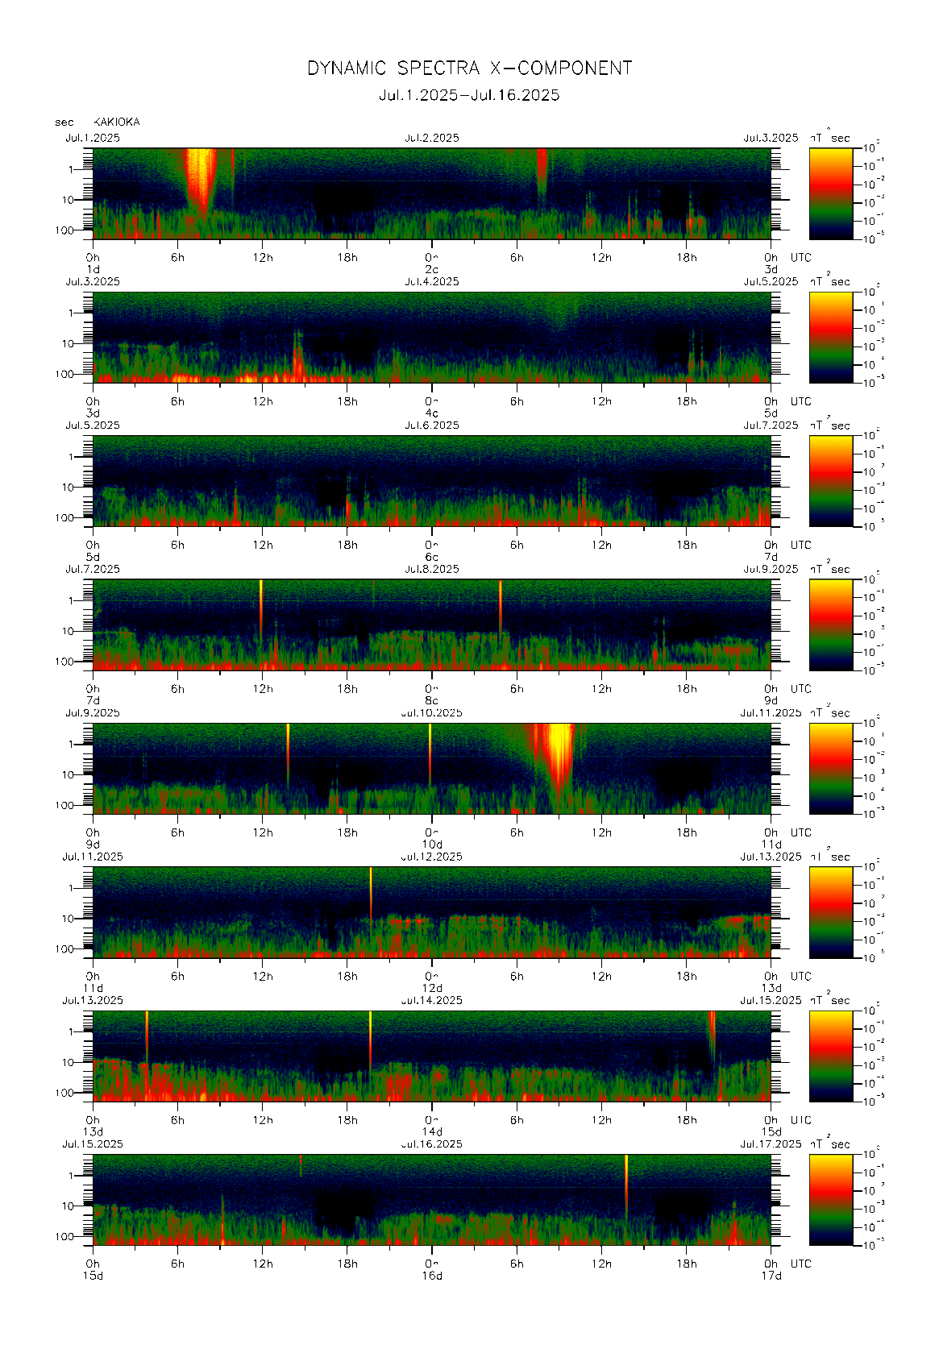This screenshot has height=1353, width=939.
Task: Click the narrow red burst in the top spectrogram
Action: click(542, 171)
